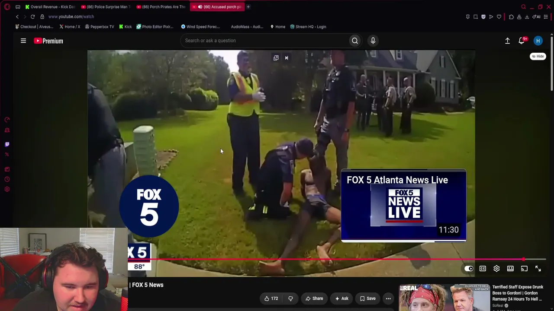The image size is (554, 311).
Task: Click the site security lock icon
Action: [x=42, y=16]
